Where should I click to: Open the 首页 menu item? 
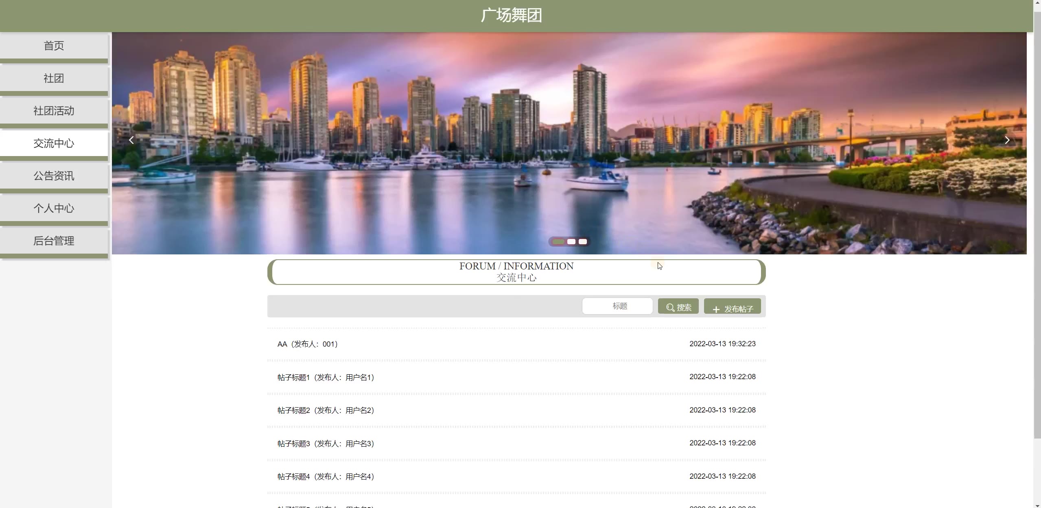54,46
